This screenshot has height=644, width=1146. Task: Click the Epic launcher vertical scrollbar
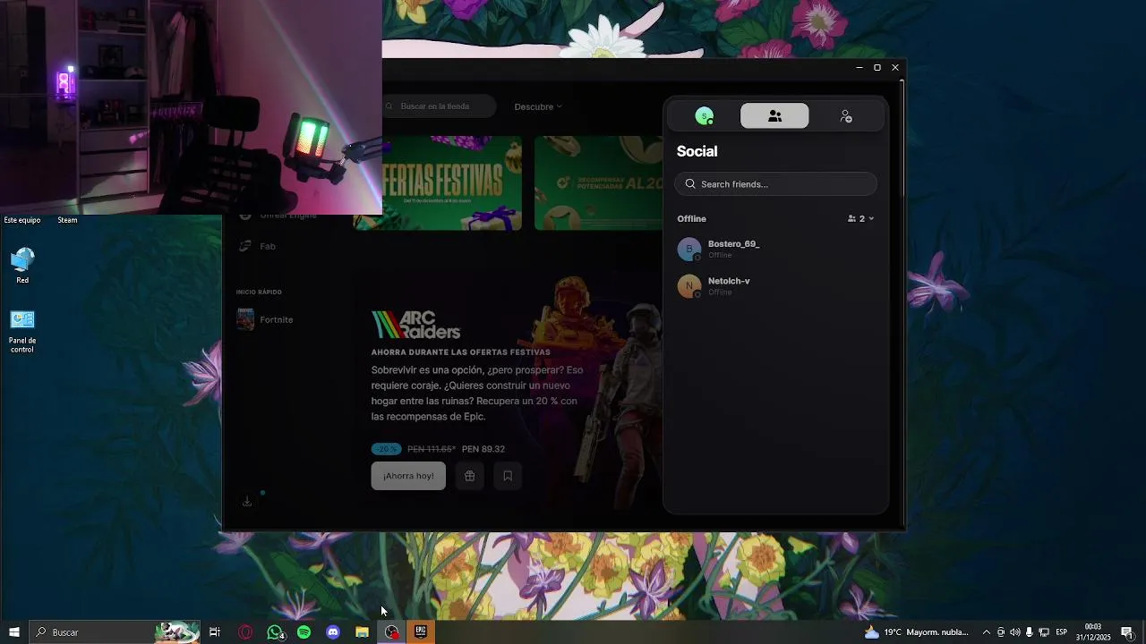[902, 139]
